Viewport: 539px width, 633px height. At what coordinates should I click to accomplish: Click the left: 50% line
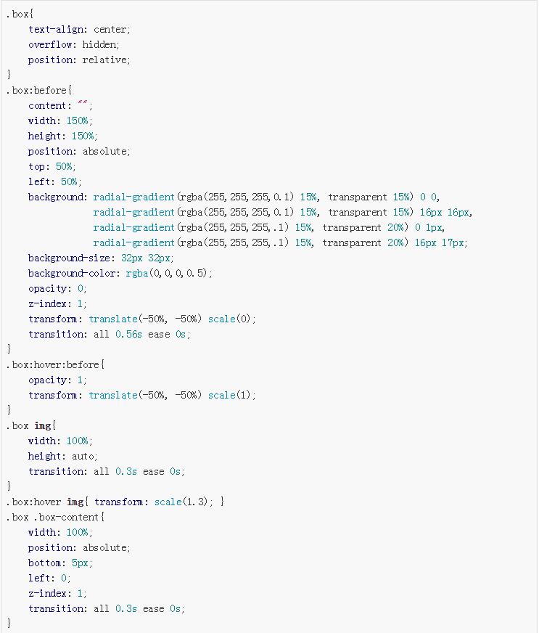pos(54,182)
